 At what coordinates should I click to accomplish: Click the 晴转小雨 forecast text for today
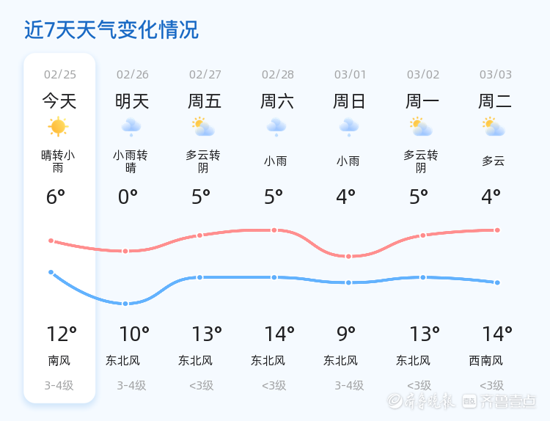[x=58, y=161]
